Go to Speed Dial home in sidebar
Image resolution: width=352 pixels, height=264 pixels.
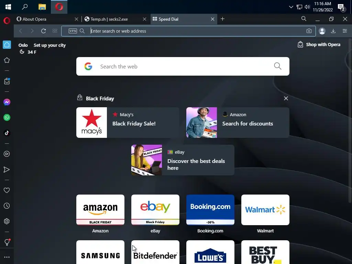7,45
